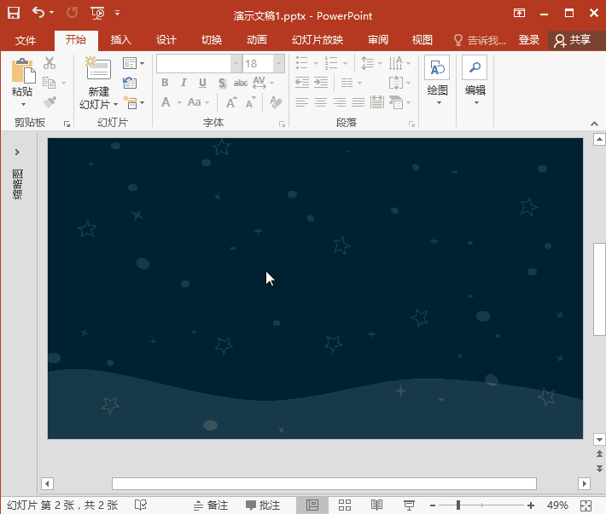This screenshot has height=514, width=606.
Task: Click the Sign in (登录) link
Action: coord(528,40)
